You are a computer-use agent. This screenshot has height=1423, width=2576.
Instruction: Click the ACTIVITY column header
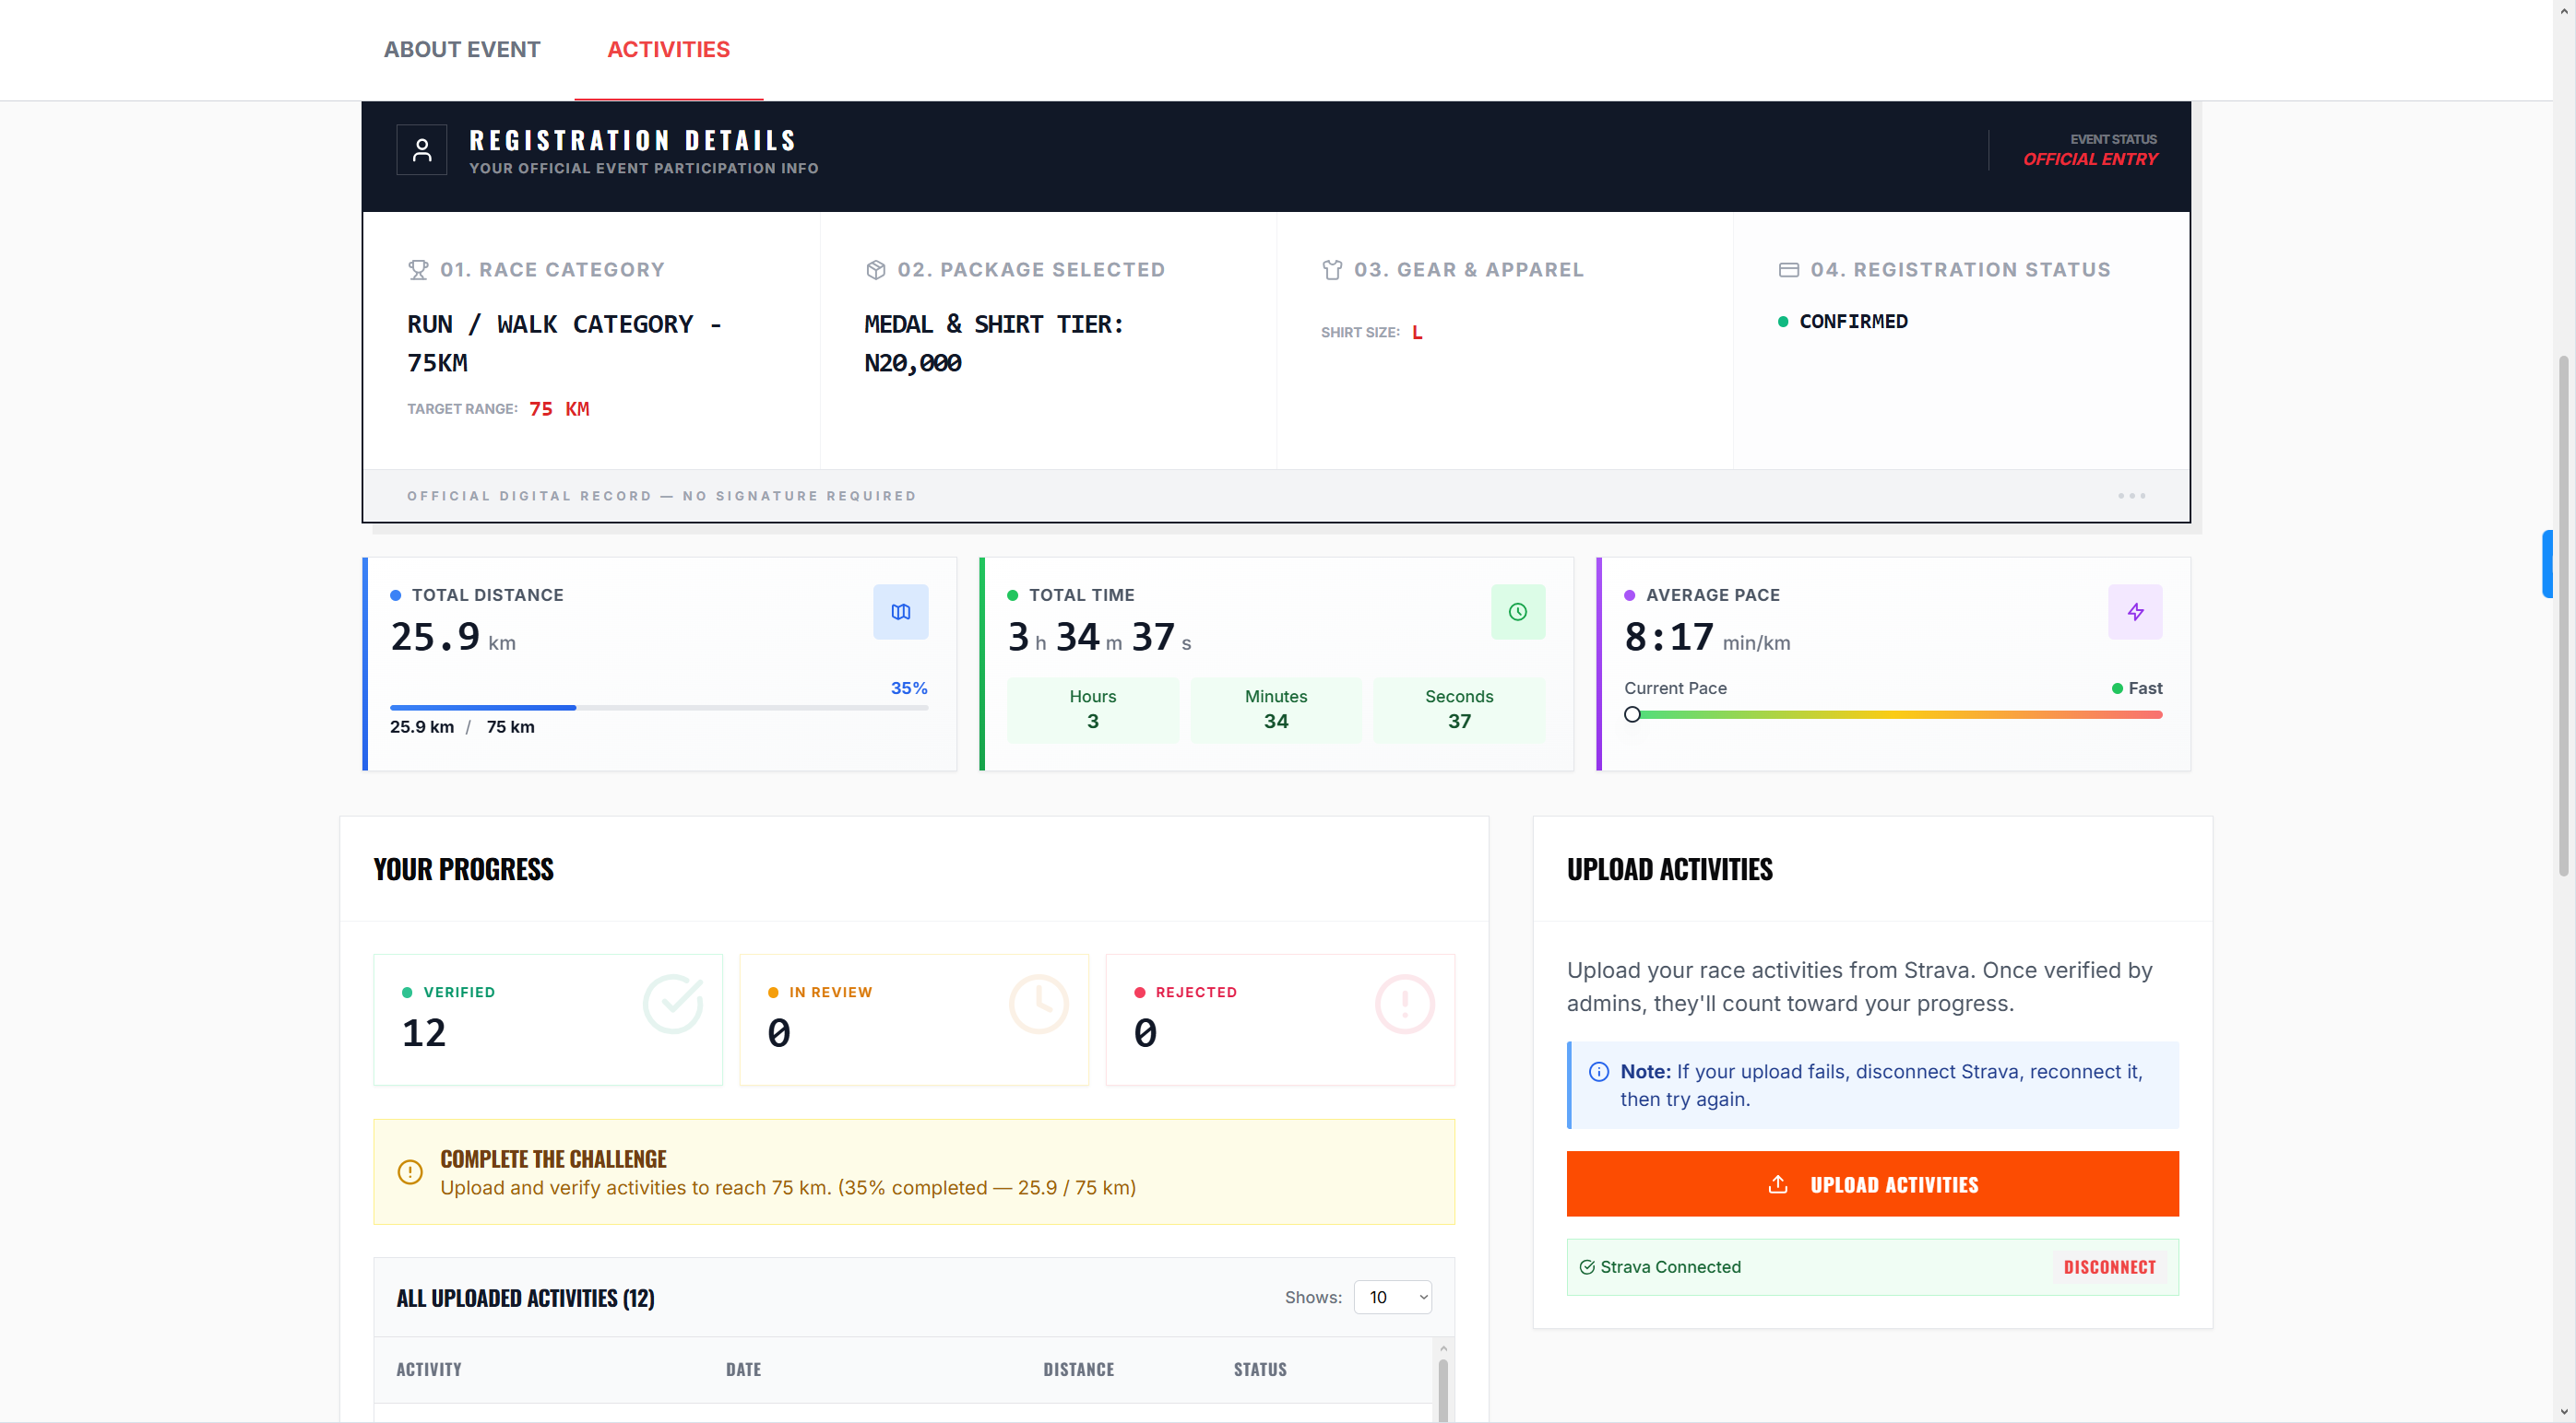428,1369
